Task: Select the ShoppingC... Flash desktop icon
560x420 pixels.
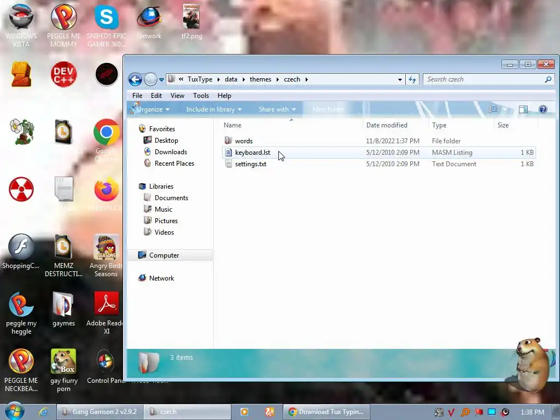Action: click(21, 252)
